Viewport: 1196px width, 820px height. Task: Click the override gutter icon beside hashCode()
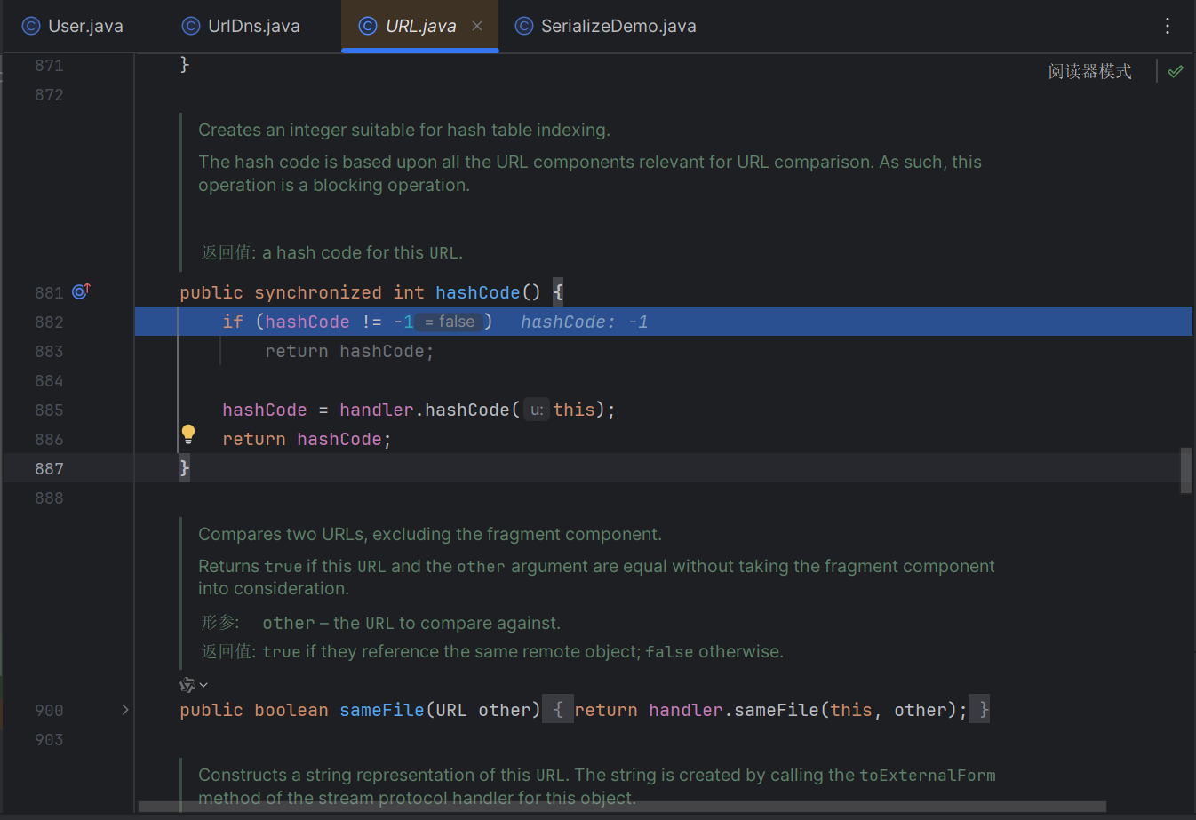click(x=81, y=291)
